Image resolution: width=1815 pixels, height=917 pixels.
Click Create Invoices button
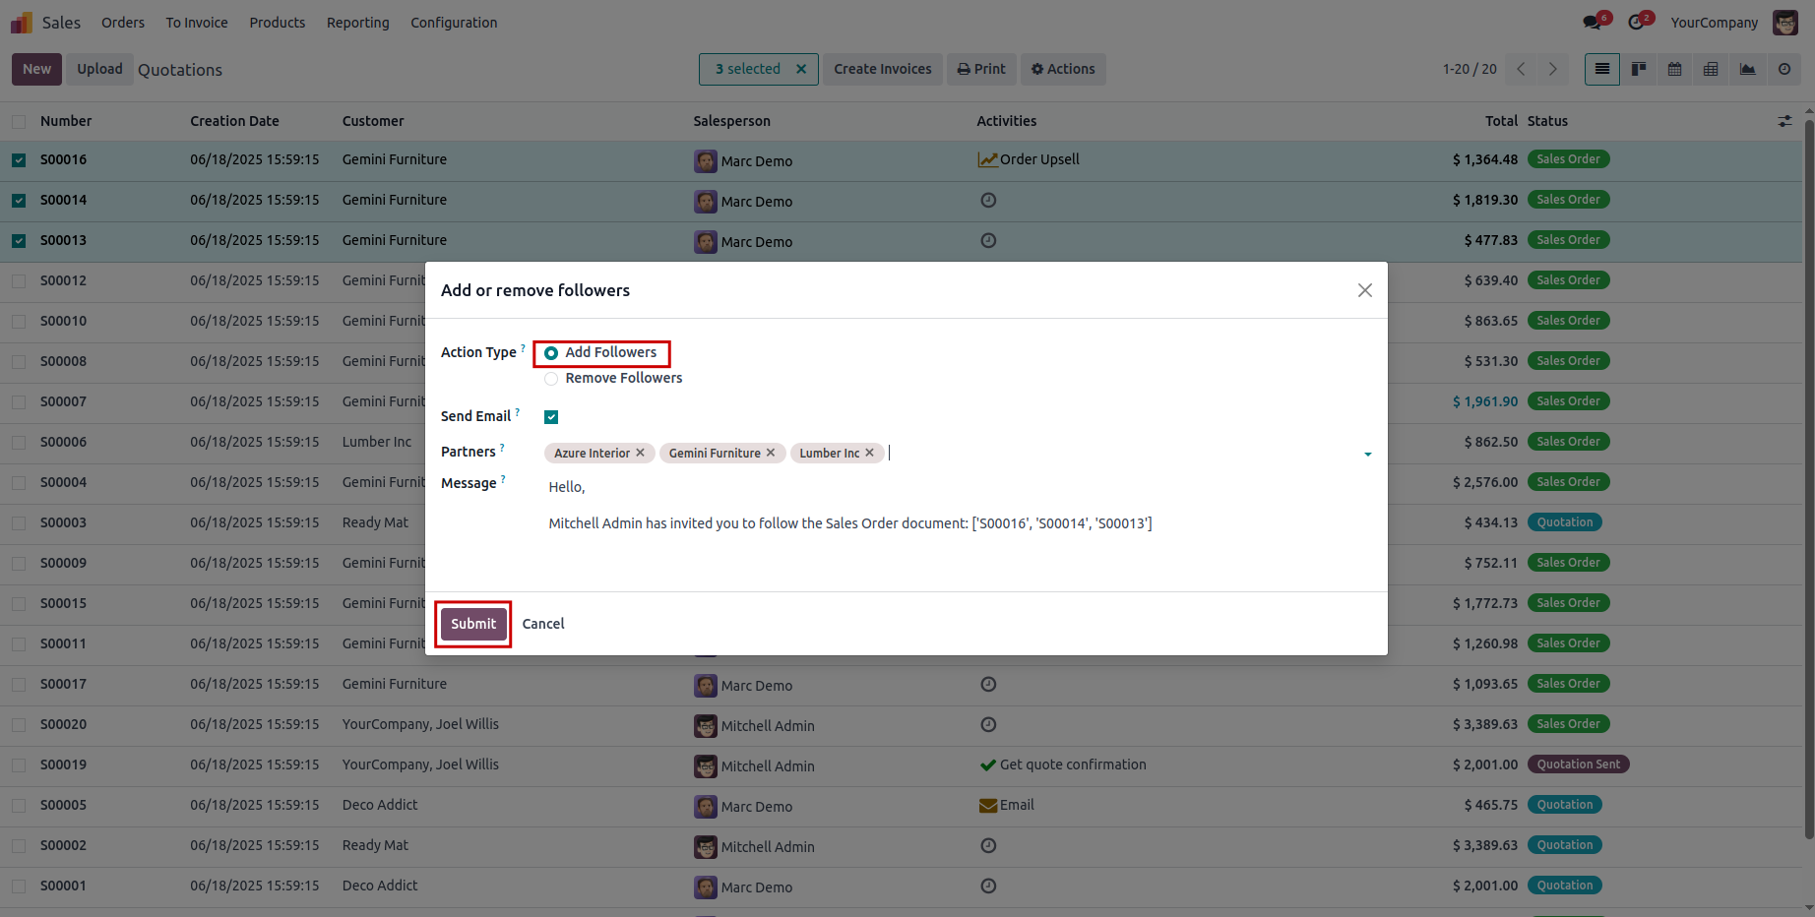pos(883,69)
